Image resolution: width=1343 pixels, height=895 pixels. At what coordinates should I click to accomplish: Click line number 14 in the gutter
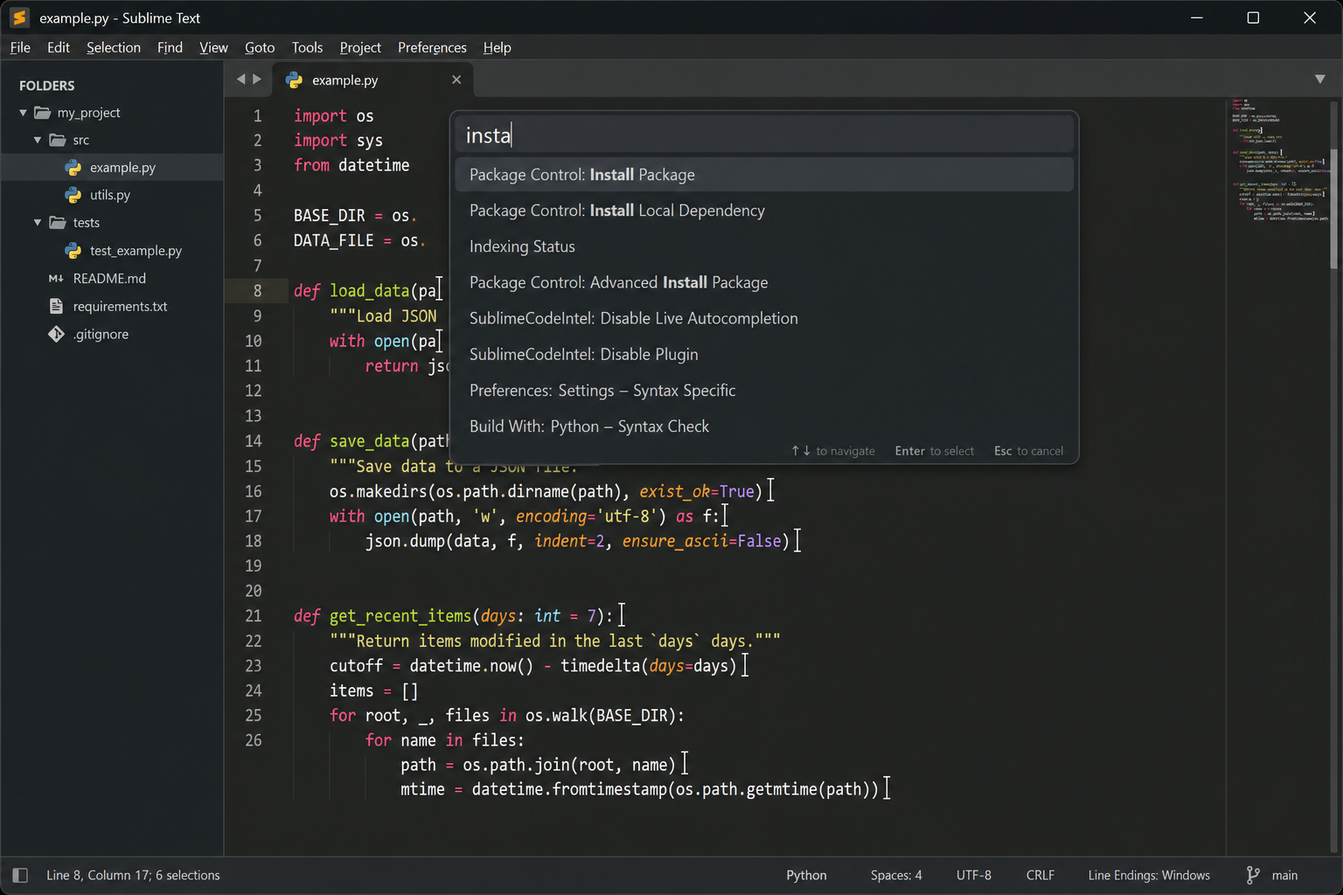click(254, 441)
